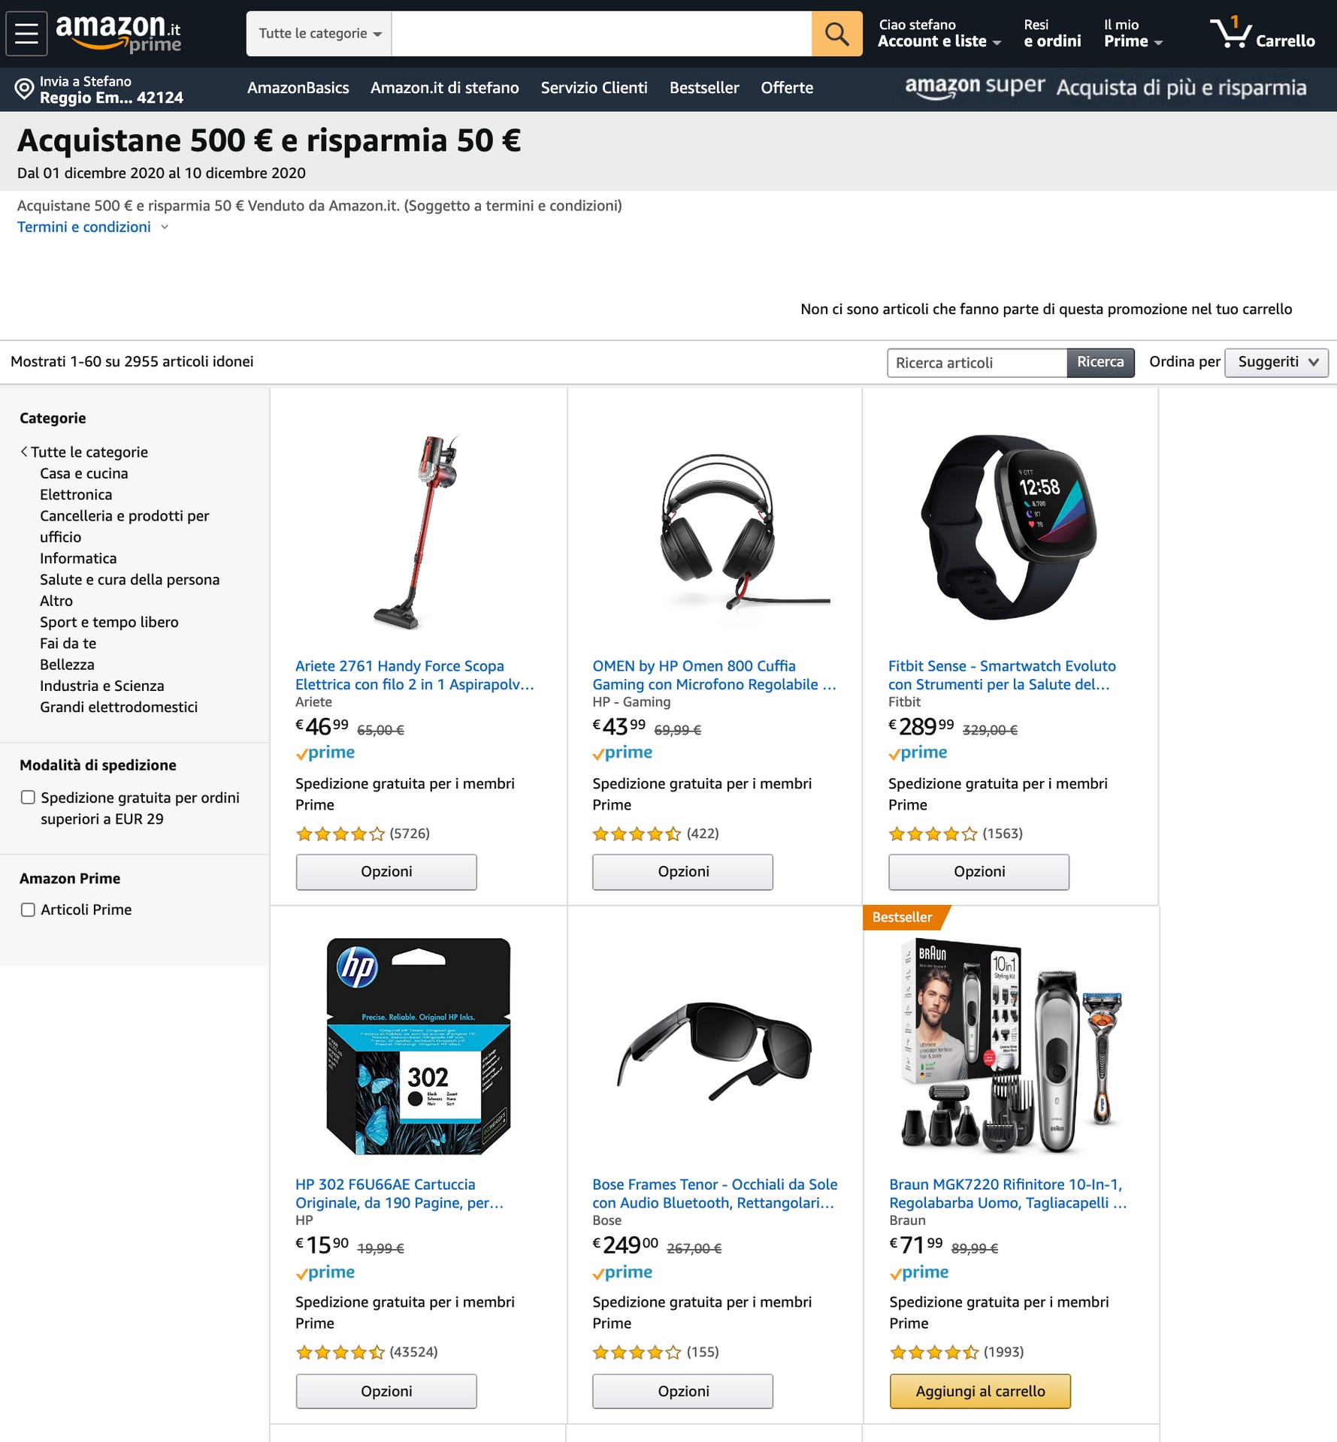Open the Suggeriti sort dropdown
This screenshot has width=1337, height=1442.
coord(1276,362)
